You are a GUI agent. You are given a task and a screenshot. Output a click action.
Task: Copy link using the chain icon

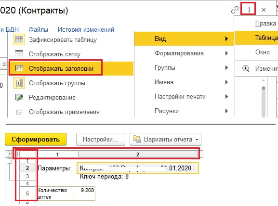point(235,10)
